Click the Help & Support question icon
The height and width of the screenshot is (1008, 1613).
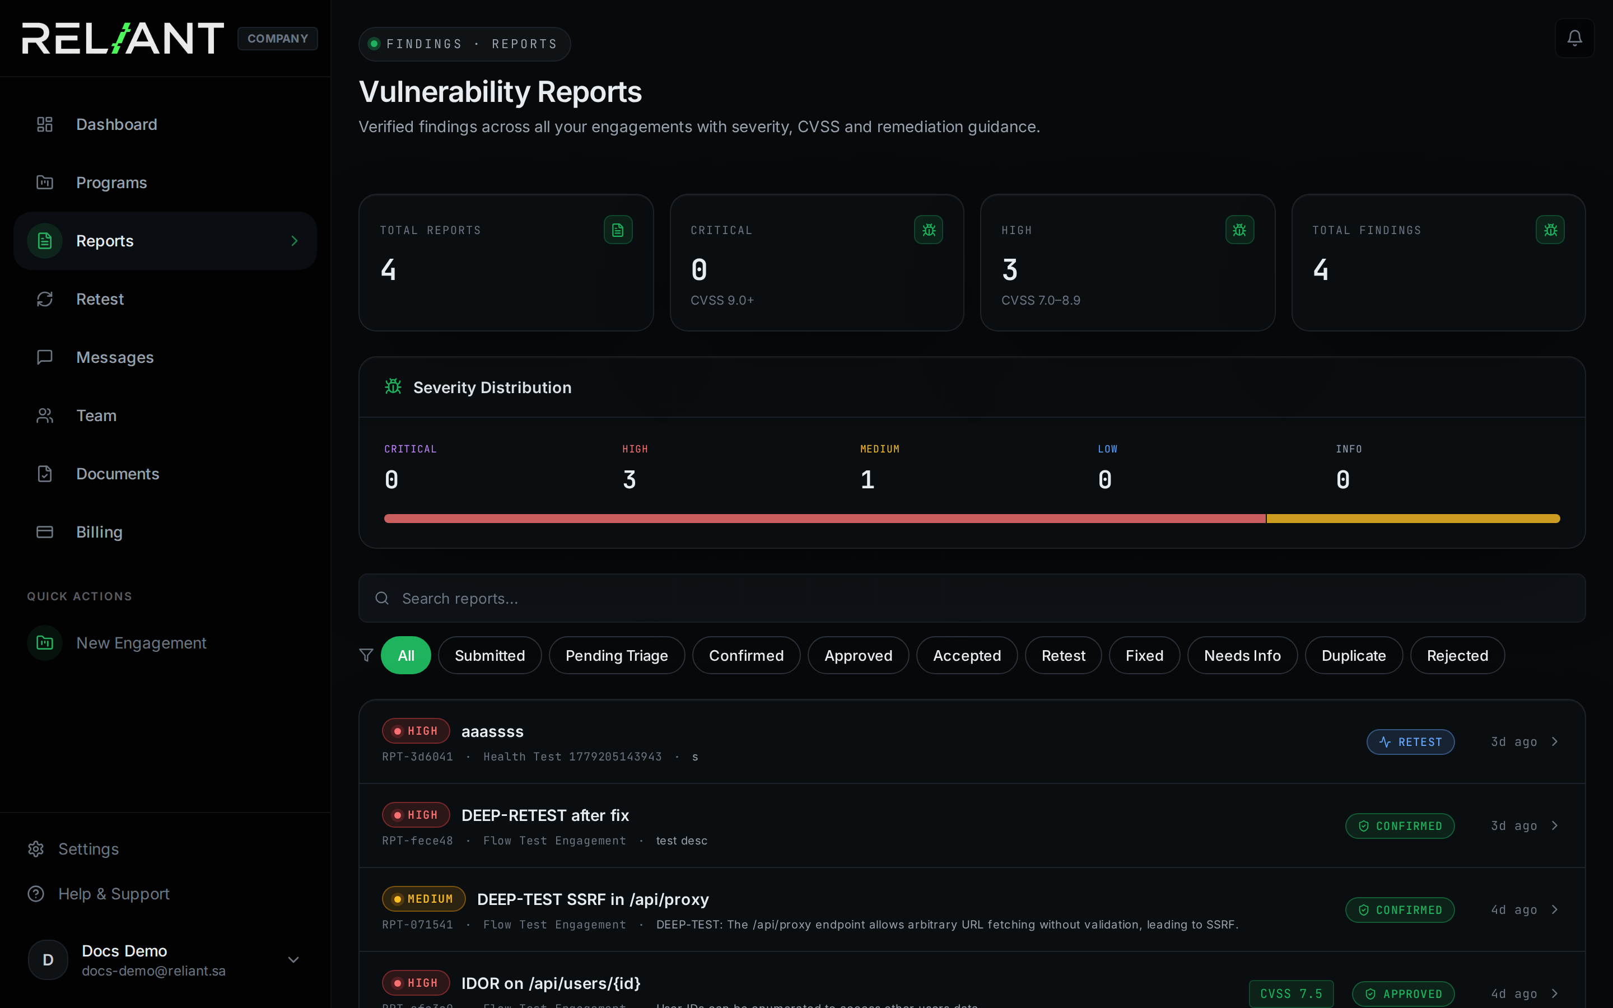pos(36,893)
